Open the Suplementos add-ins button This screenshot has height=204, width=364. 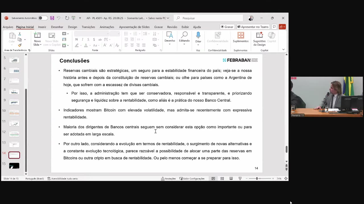point(241,37)
